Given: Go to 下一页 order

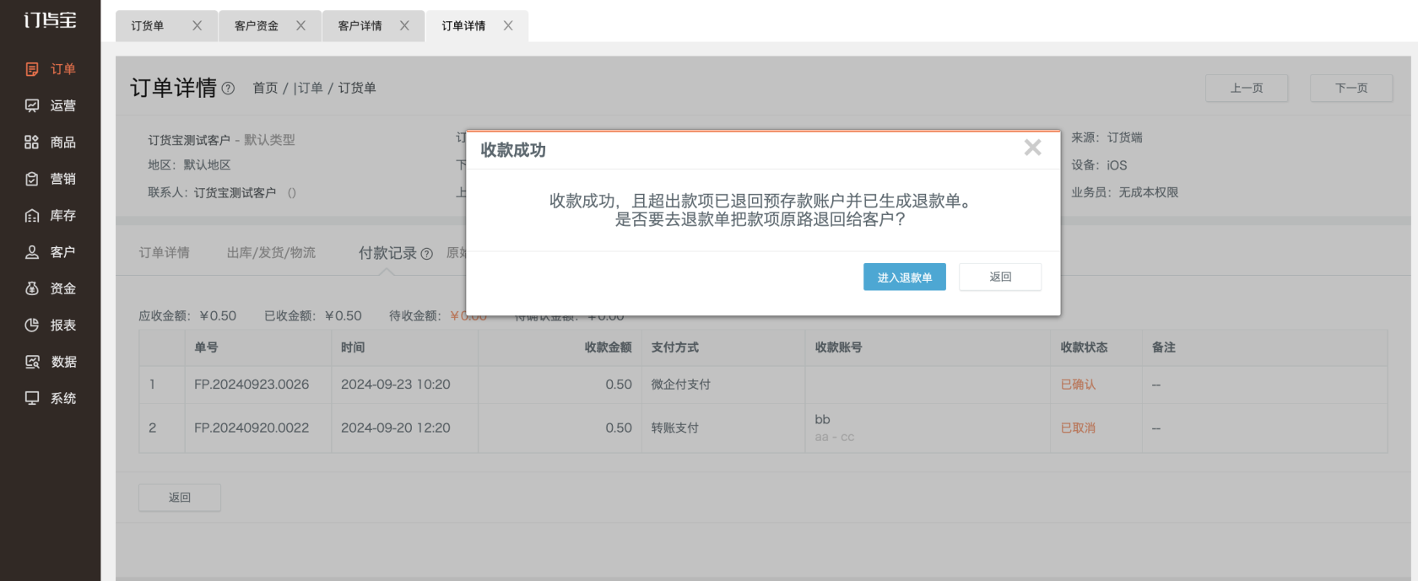Looking at the screenshot, I should click(1350, 88).
